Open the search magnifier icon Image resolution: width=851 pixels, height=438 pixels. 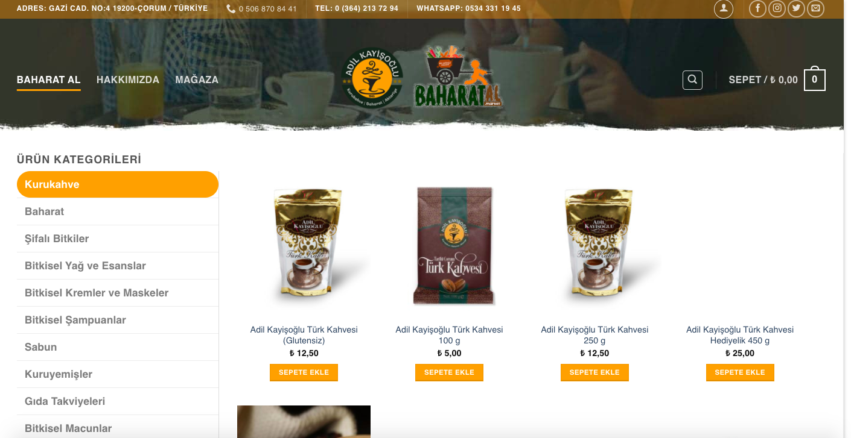coord(692,80)
